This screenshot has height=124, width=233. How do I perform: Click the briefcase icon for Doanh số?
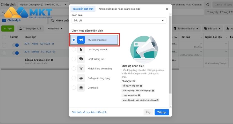click(81, 88)
